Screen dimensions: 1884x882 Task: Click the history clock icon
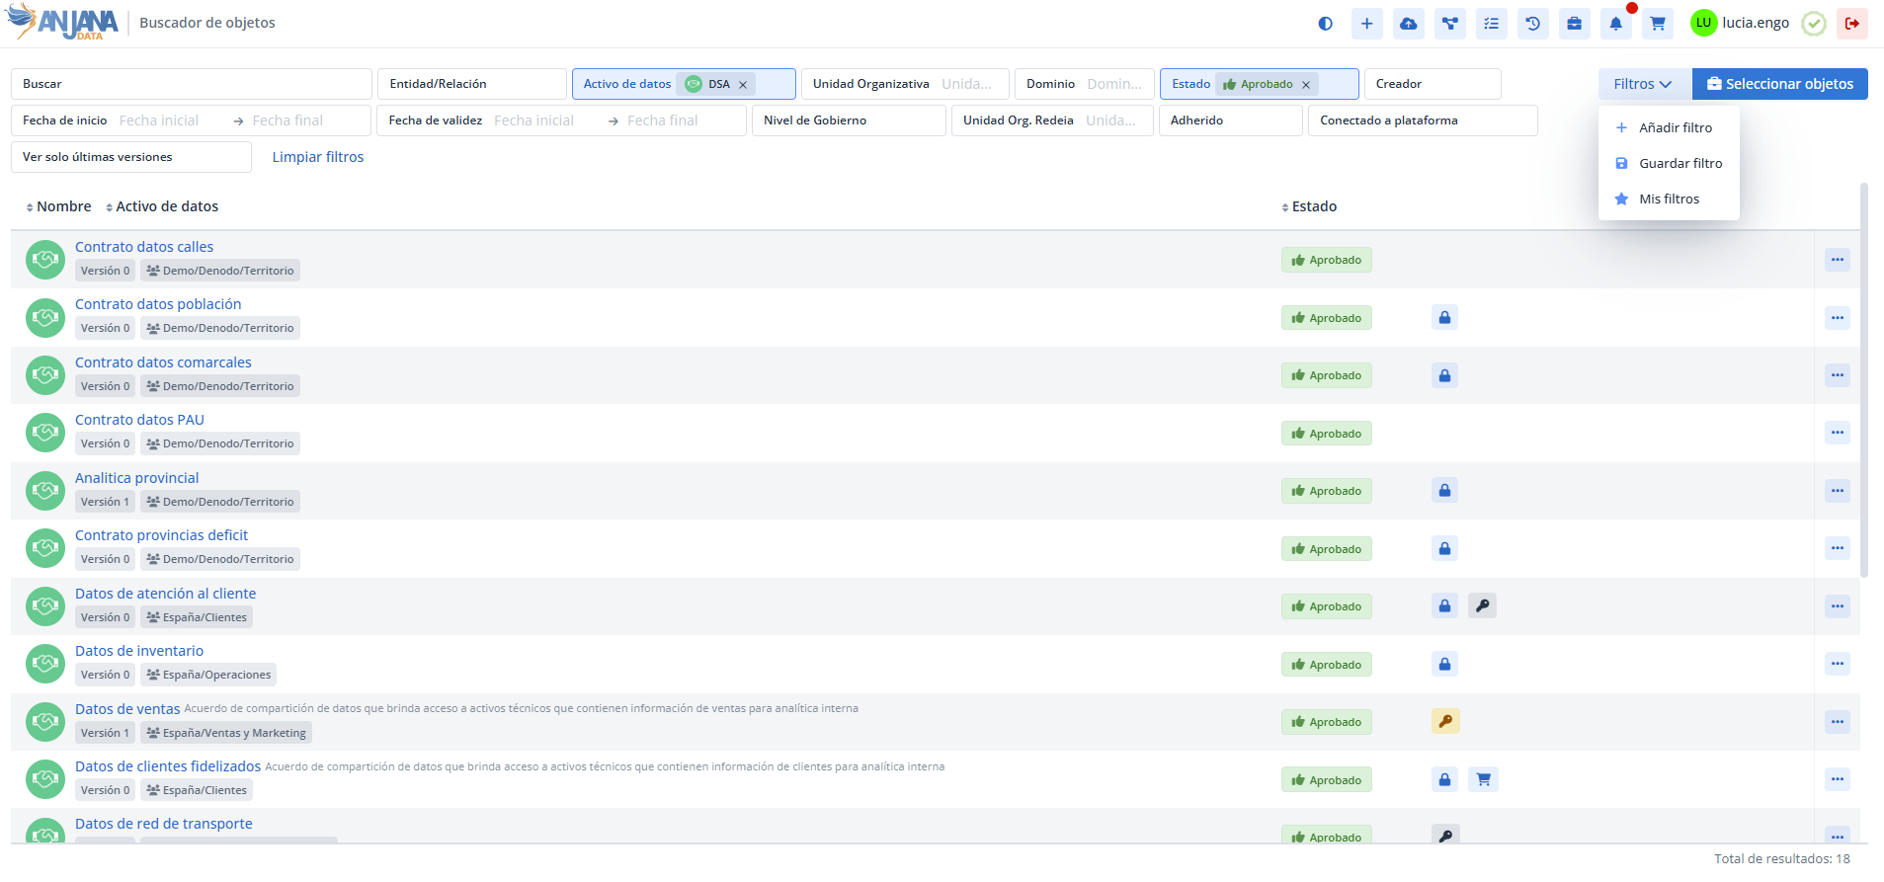pos(1532,24)
